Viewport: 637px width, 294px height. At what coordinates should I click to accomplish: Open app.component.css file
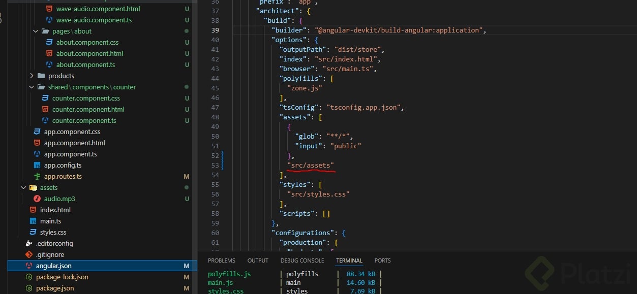[x=72, y=132]
